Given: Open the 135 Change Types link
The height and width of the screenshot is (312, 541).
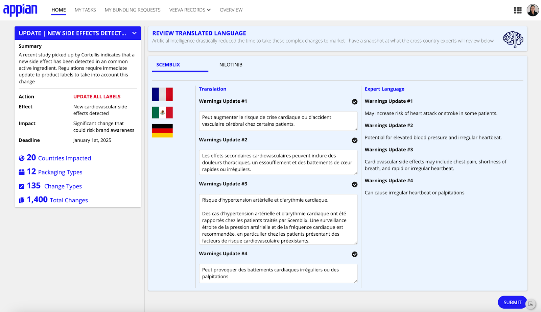Looking at the screenshot, I should [54, 186].
